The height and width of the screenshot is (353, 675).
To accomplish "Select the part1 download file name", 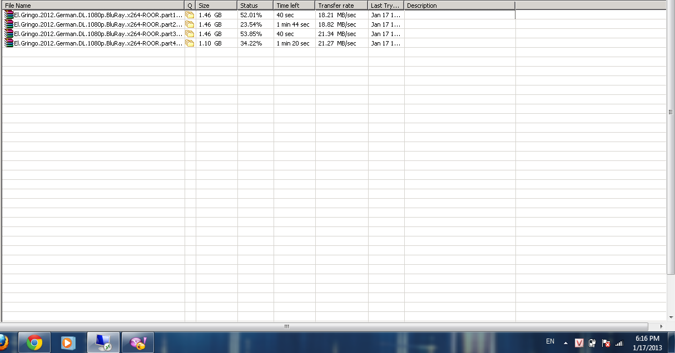I will click(x=98, y=15).
